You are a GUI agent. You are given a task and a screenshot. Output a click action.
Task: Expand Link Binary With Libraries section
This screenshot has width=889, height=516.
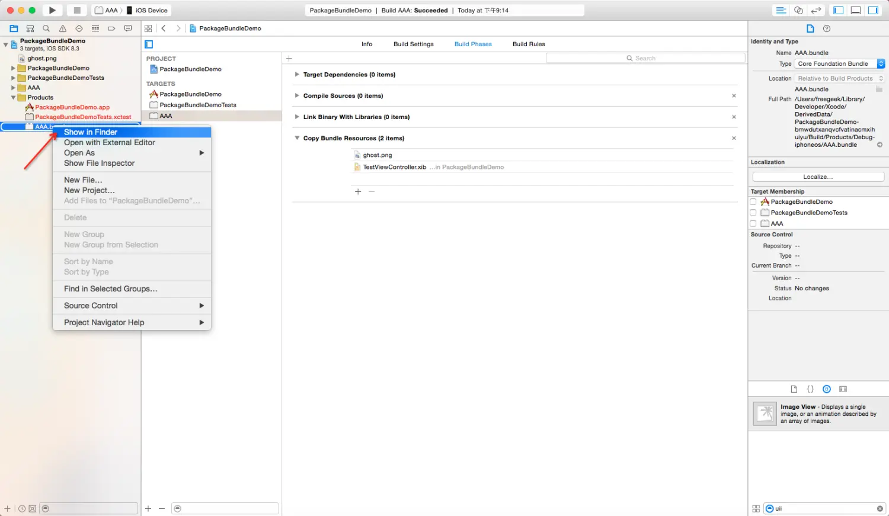(297, 117)
